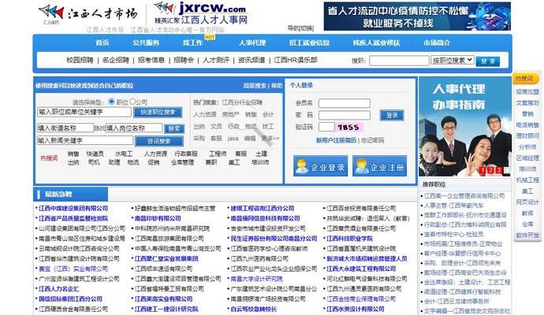Click the 仓库管理 hot keyword
544x315 pixels.
tap(182, 162)
